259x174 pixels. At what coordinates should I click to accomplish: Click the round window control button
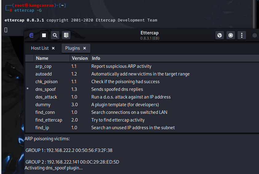(x=255, y=35)
